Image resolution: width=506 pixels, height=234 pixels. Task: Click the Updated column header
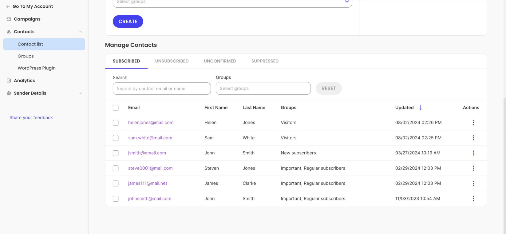click(x=405, y=108)
